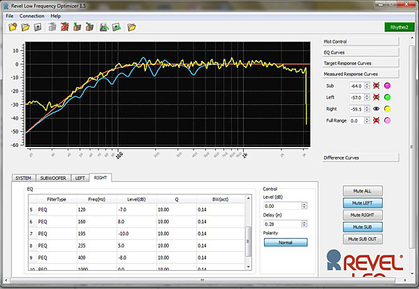Click the second open folder toolbar icon
419x289 pixels.
(26, 27)
